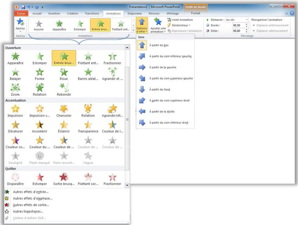Choose the Disparaître exit animation
The height and width of the screenshot is (225, 298).
coord(15,179)
